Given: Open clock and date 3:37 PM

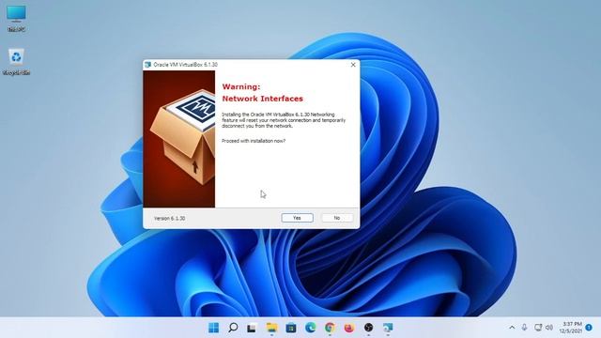Looking at the screenshot, I should click(x=570, y=328).
